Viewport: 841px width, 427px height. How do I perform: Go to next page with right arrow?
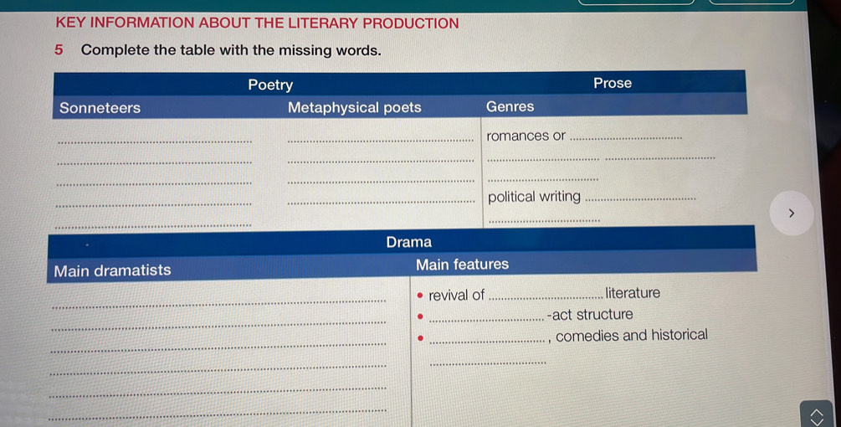coord(792,215)
